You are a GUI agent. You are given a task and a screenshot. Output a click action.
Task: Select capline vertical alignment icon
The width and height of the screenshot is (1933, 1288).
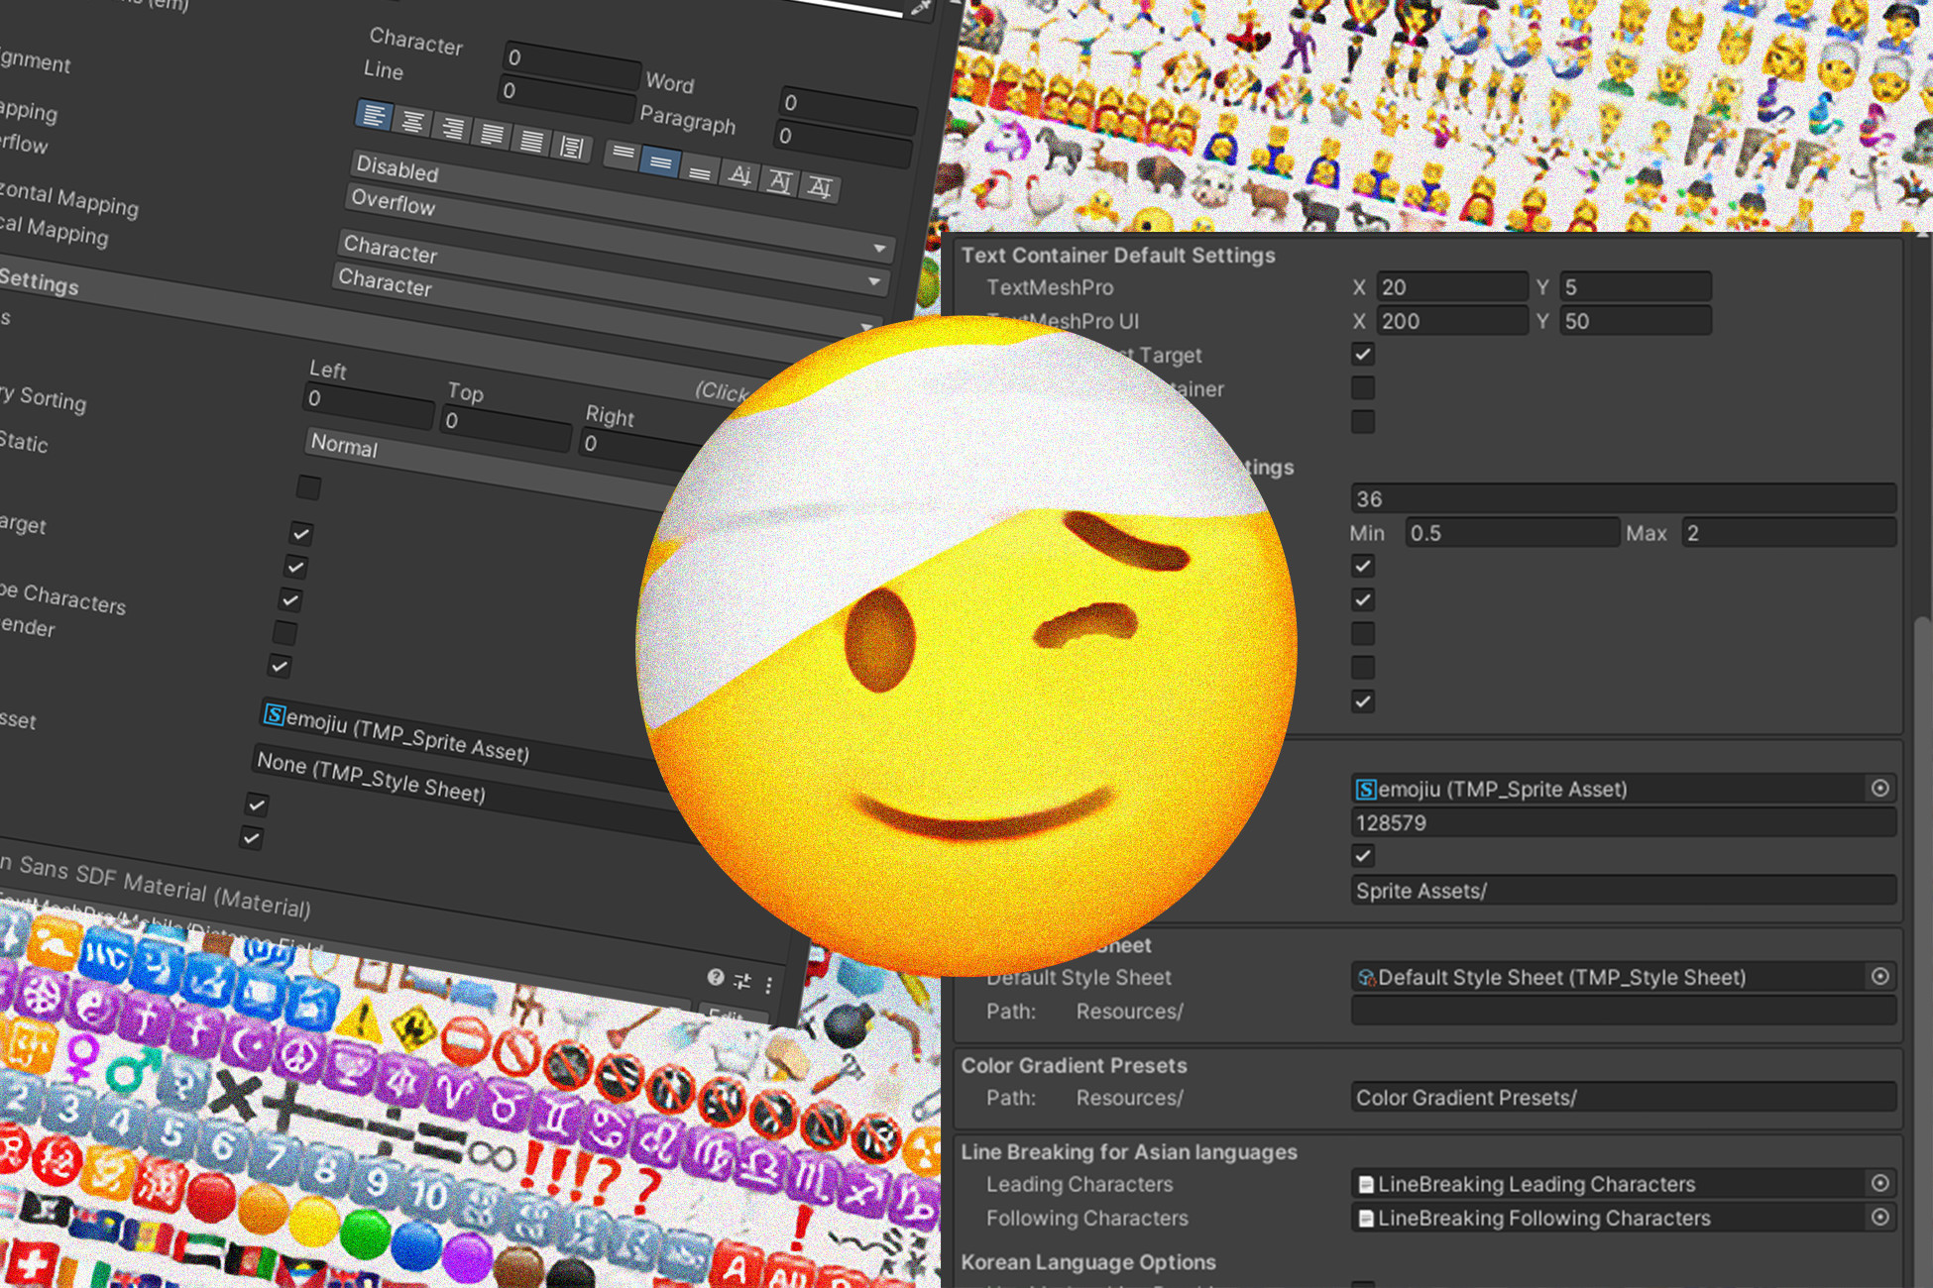pyautogui.click(x=820, y=186)
